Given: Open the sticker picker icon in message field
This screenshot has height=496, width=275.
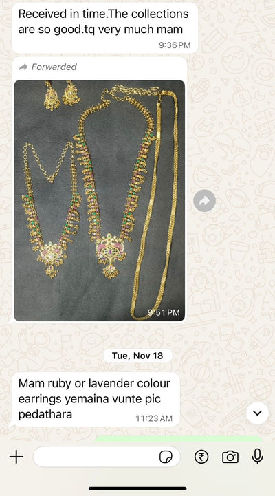Looking at the screenshot, I should [x=166, y=457].
